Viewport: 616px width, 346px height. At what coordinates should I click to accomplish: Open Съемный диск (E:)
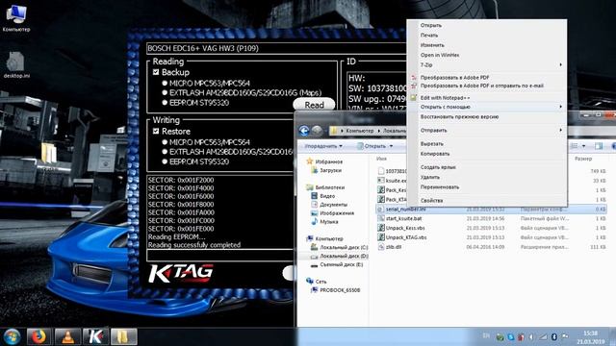point(341,264)
